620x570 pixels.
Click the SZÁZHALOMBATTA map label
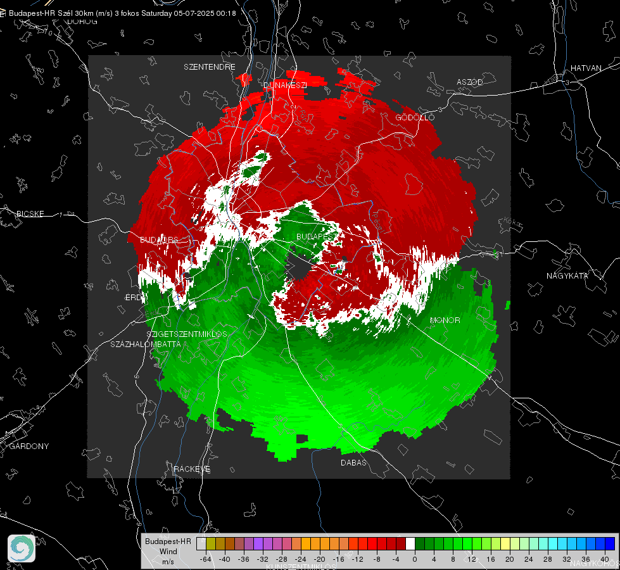146,344
